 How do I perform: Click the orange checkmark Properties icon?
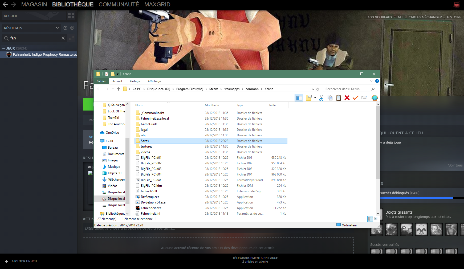pos(355,98)
